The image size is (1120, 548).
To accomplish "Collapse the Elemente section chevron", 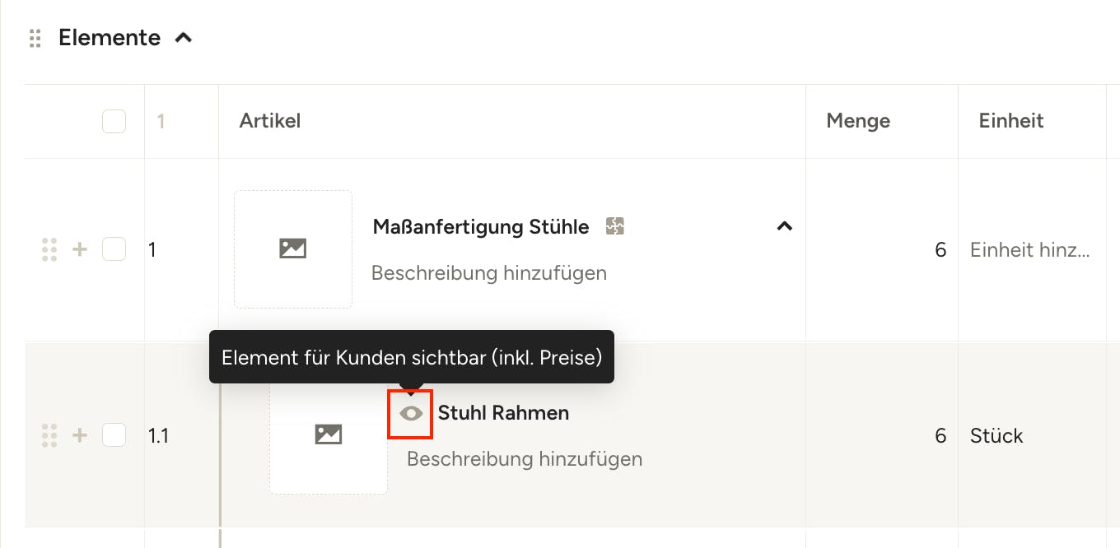I will 184,37.
